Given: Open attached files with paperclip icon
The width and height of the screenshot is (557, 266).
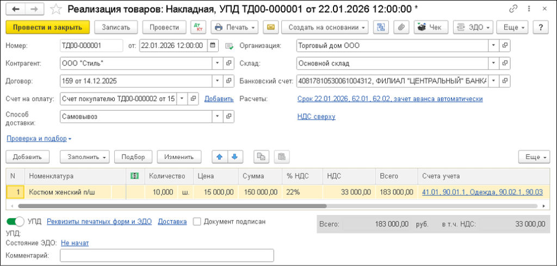Looking at the screenshot, I should 400,27.
